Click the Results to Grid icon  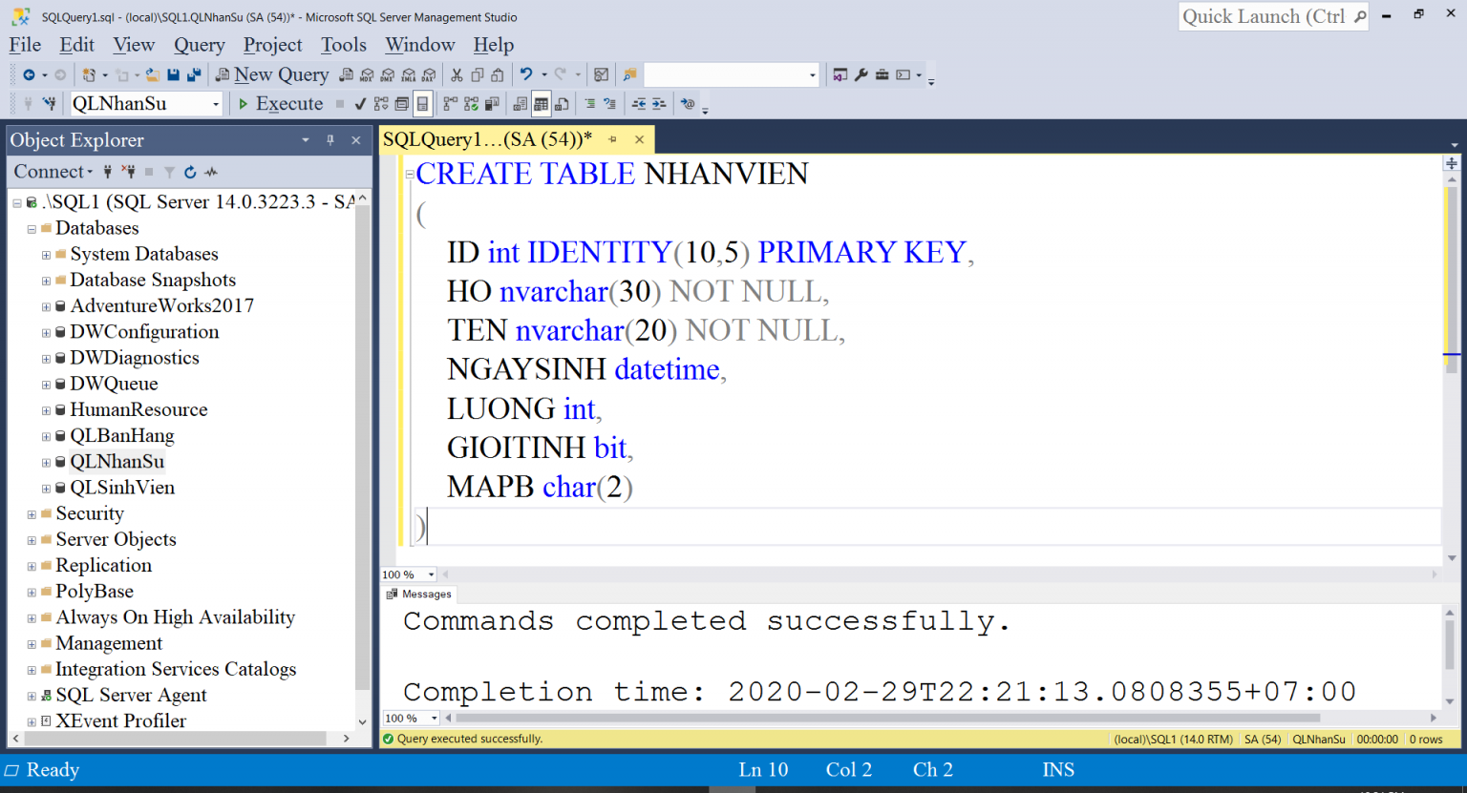click(x=542, y=103)
